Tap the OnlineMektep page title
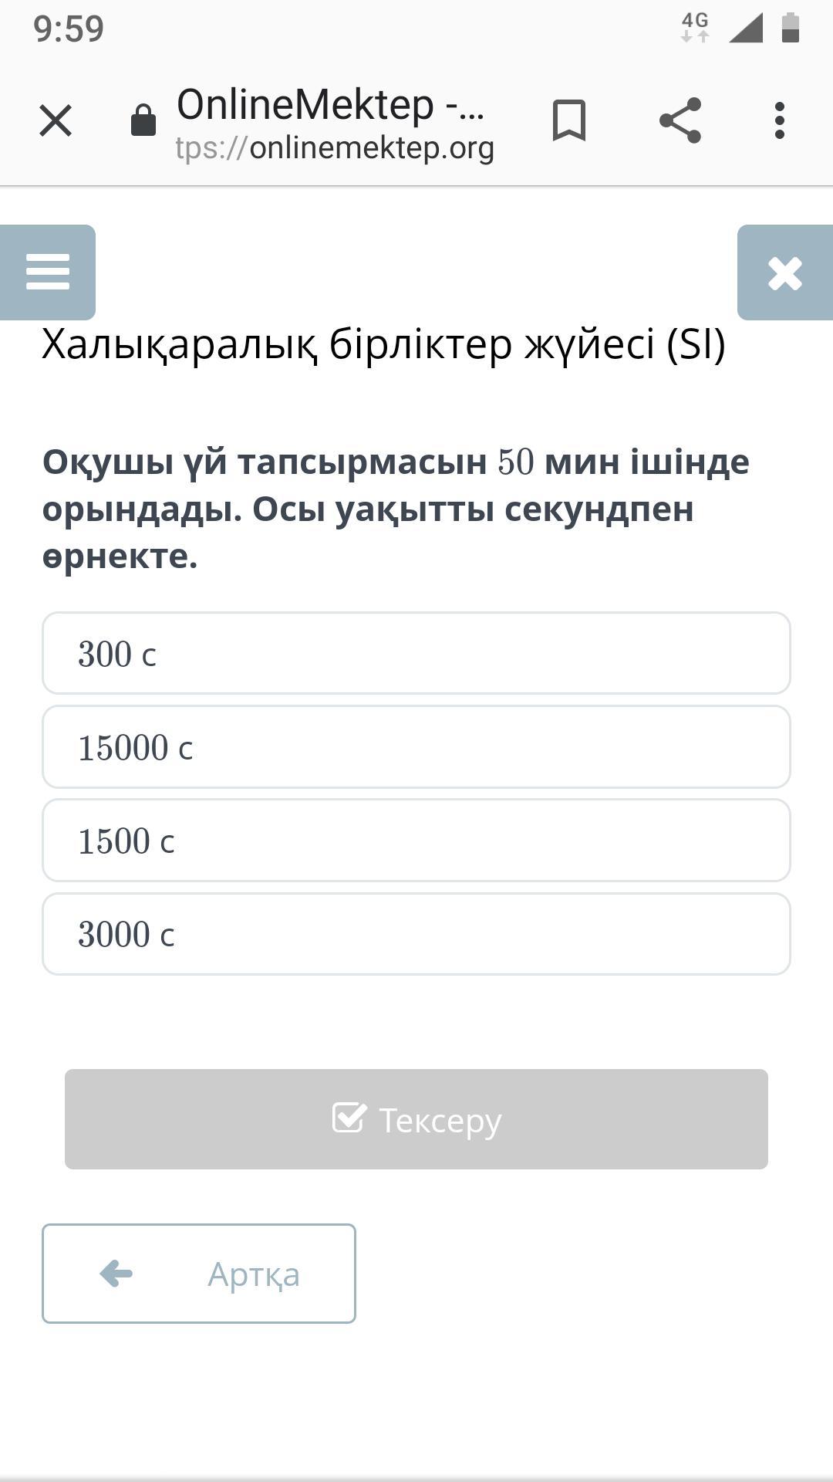This screenshot has width=833, height=1482. [x=330, y=103]
